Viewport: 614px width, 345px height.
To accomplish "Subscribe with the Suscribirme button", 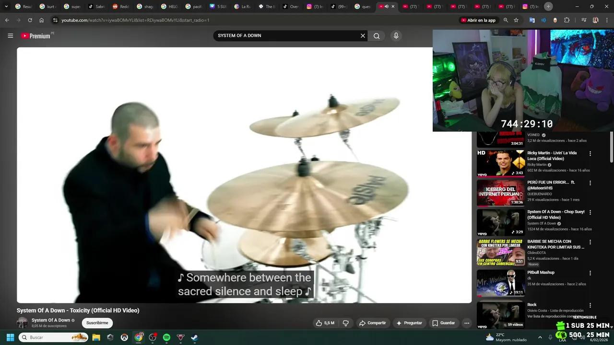I will 97,323.
